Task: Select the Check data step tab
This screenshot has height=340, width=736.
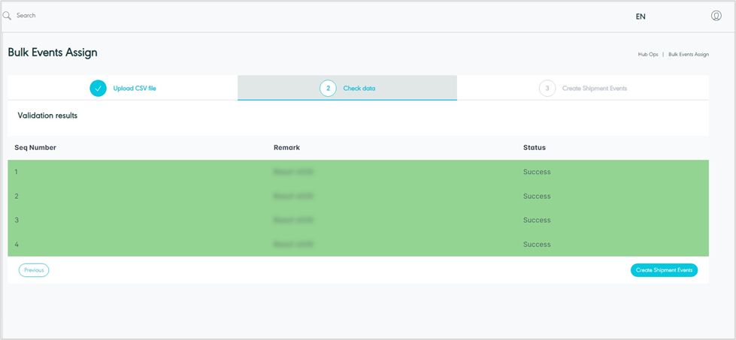Action: click(x=359, y=89)
